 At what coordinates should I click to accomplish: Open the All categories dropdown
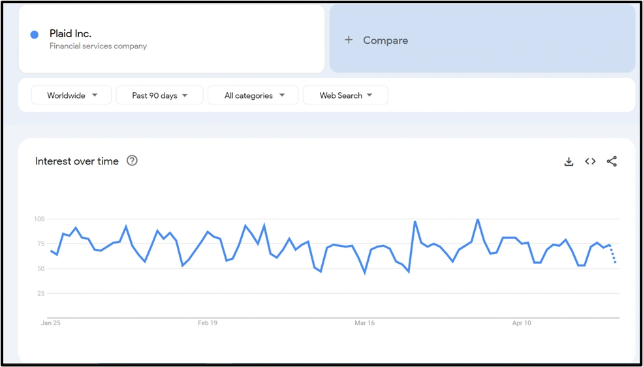click(x=253, y=95)
